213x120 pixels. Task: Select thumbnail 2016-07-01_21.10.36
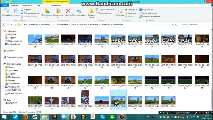pyautogui.click(x=35, y=41)
